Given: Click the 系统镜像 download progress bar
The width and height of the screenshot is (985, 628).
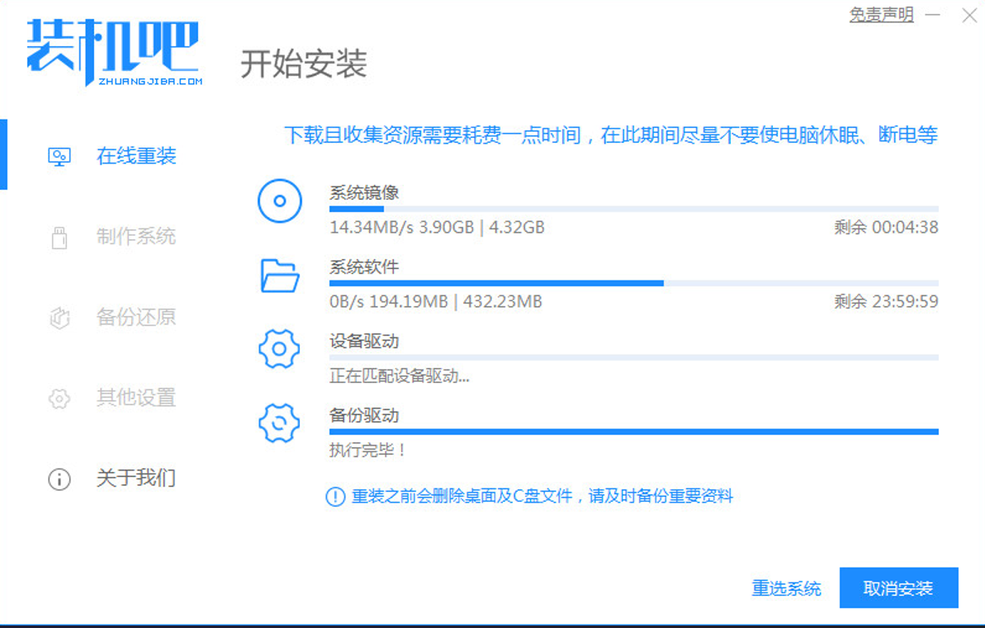Looking at the screenshot, I should coord(633,210).
